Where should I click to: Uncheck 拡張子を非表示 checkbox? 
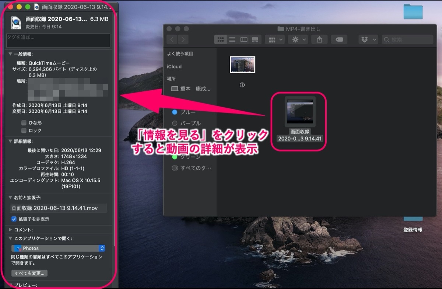click(14, 219)
